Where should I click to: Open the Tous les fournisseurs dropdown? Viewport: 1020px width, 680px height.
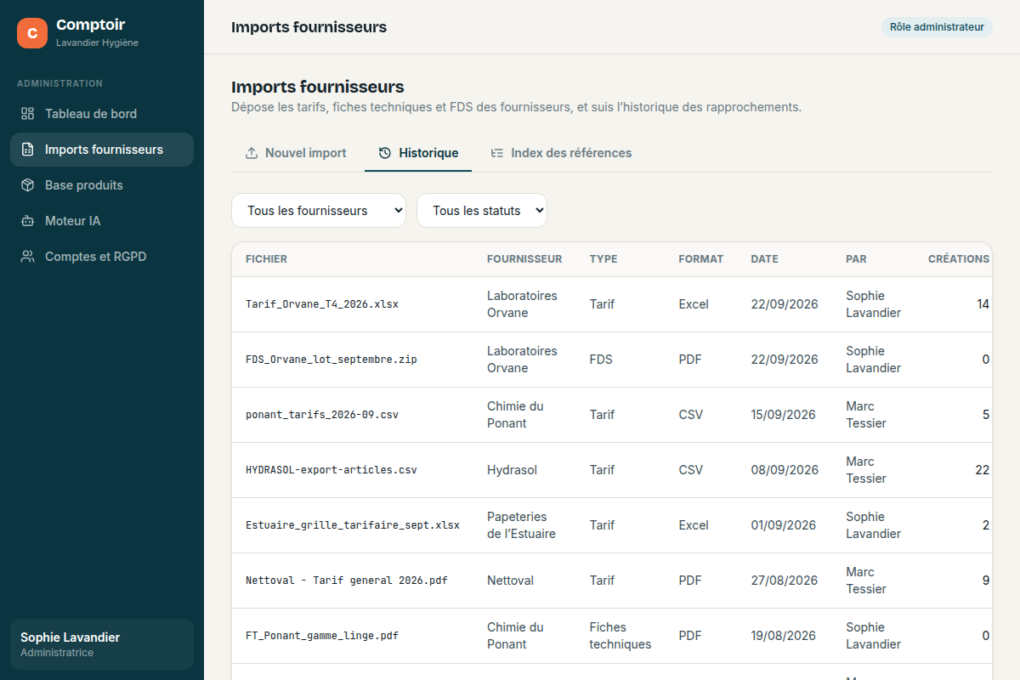click(x=319, y=211)
